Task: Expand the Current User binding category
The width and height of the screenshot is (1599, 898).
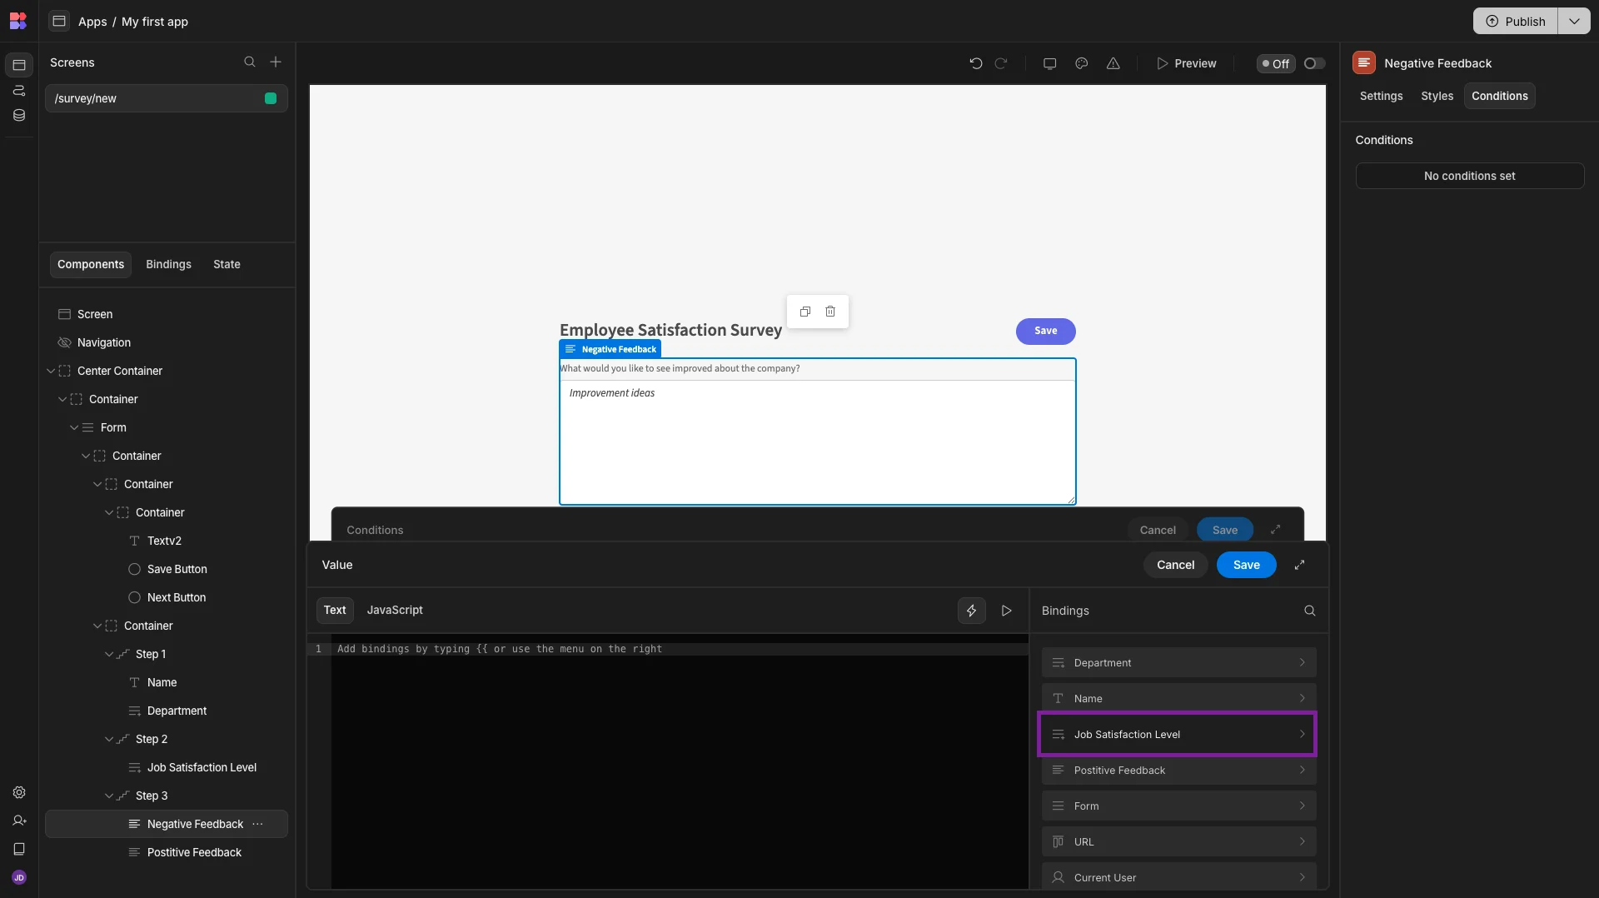Action: (x=1178, y=876)
